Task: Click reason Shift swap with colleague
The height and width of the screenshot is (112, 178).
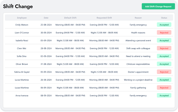Action: [x=138, y=48]
